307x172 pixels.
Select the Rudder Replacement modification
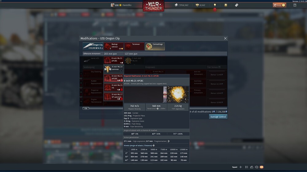(x=93, y=83)
